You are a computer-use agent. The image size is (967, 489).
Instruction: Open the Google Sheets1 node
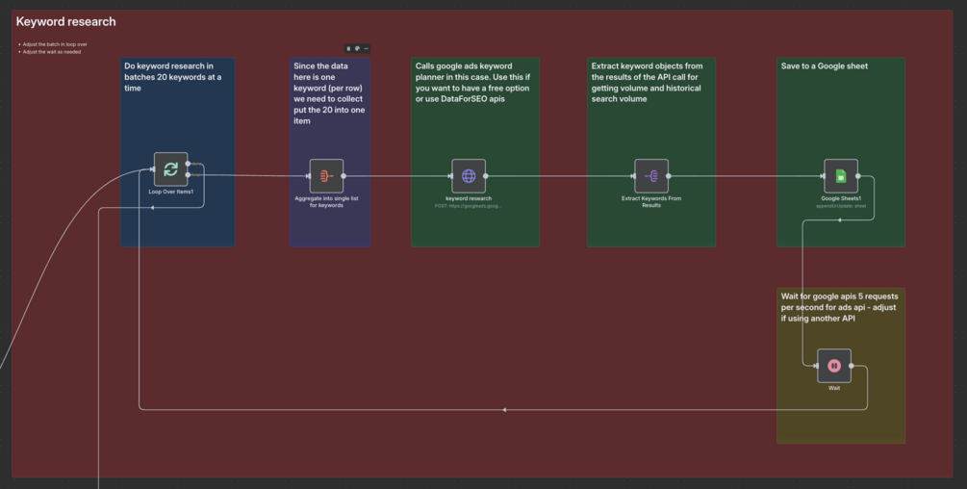tap(841, 176)
